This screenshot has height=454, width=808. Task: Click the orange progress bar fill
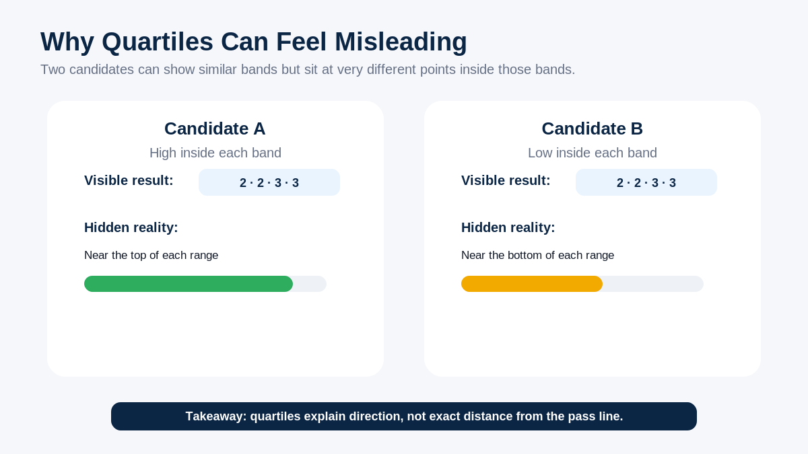point(532,284)
